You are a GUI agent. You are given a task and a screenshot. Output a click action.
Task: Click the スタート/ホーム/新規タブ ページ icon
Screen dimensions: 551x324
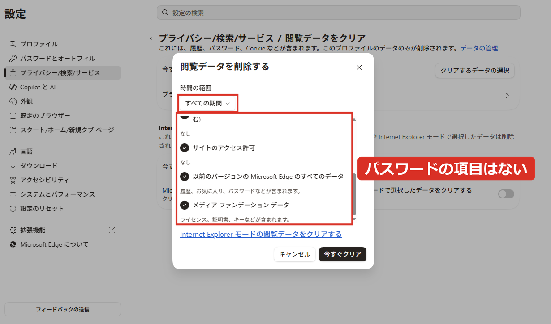pos(13,130)
